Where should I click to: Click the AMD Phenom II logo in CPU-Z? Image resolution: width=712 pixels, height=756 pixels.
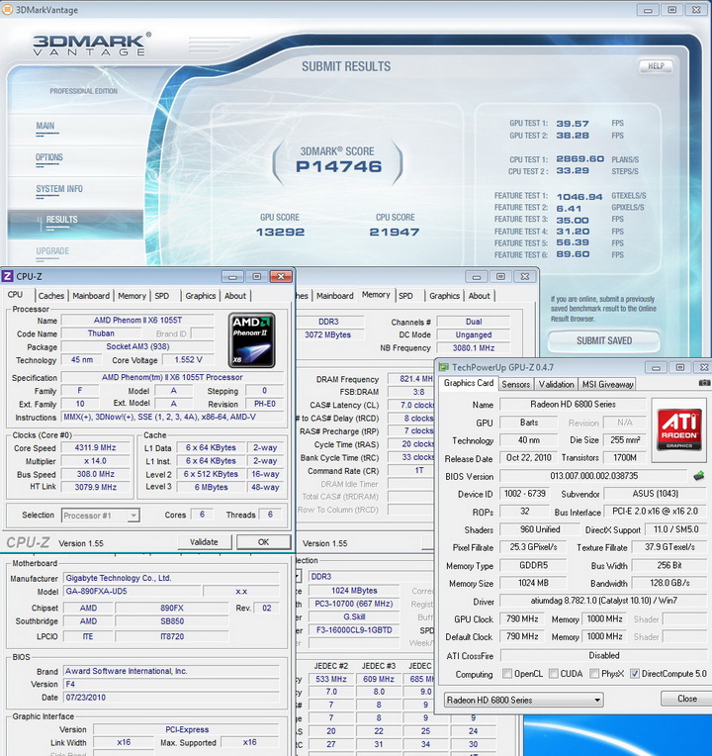pyautogui.click(x=252, y=340)
